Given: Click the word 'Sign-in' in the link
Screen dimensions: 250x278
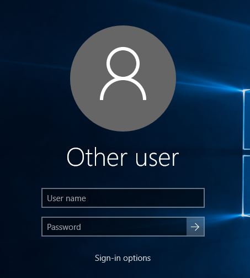Looking at the screenshot, I should 108,258.
